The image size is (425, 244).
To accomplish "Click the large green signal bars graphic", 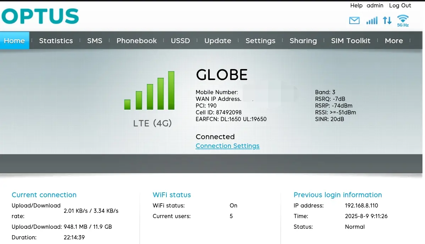I will 149,90.
